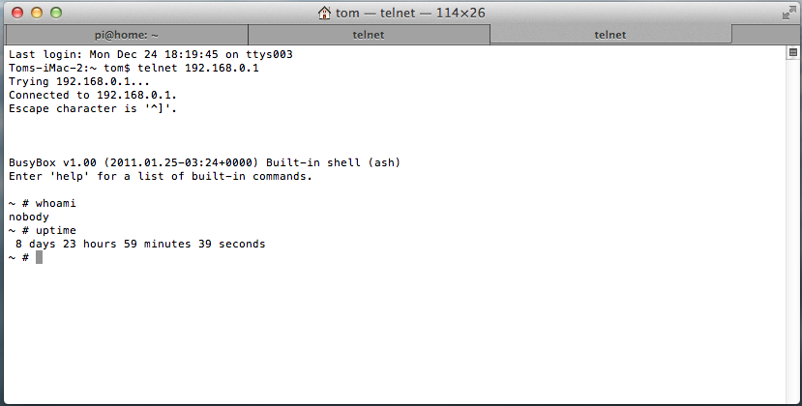The height and width of the screenshot is (406, 802).
Task: Enter full screen with the arrows icon
Action: coord(787,13)
